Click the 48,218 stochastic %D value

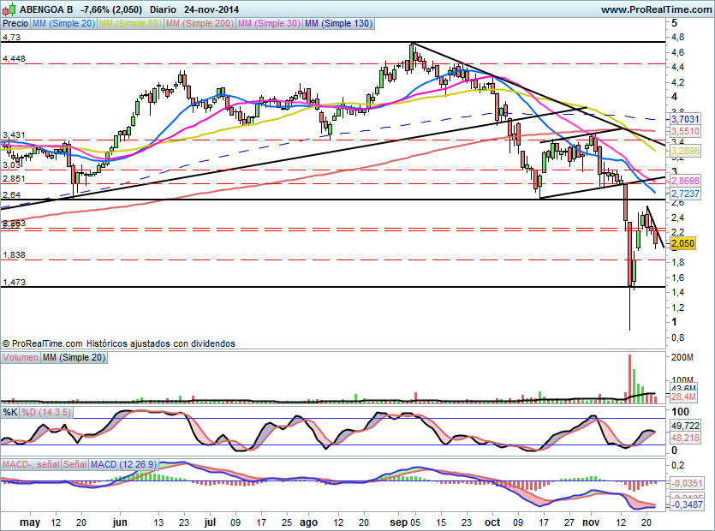click(685, 438)
